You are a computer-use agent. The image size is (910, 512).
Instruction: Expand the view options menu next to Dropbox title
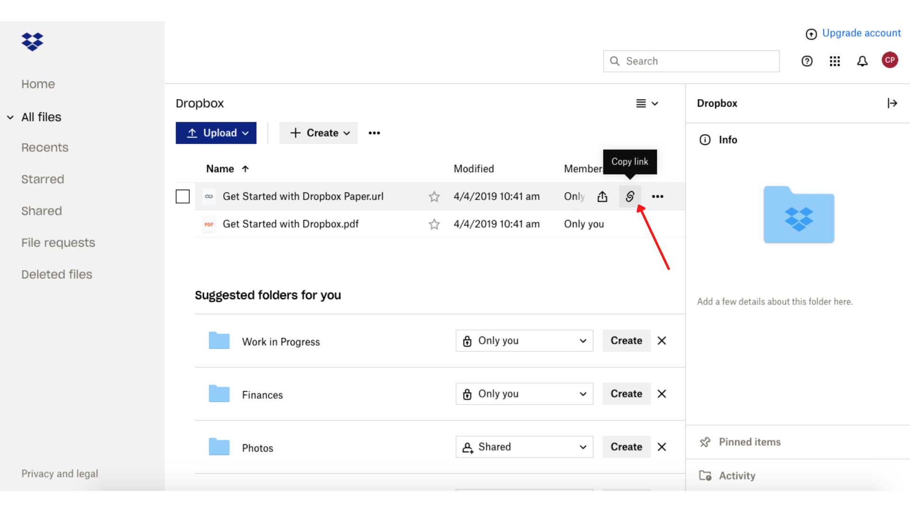point(646,103)
